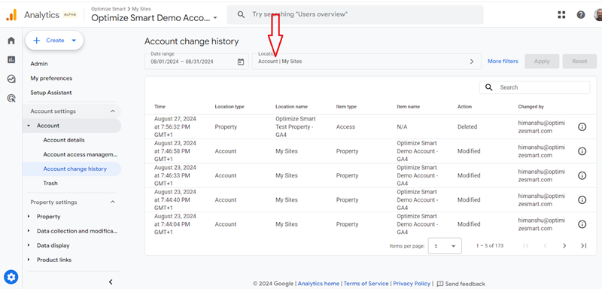
Task: Open the Trash item
Action: (x=50, y=184)
